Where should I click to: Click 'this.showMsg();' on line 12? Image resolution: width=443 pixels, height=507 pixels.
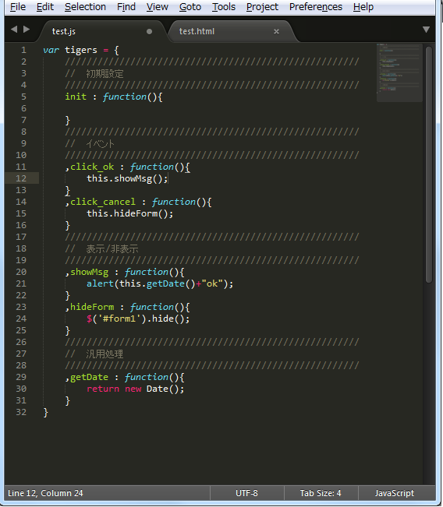(x=127, y=178)
